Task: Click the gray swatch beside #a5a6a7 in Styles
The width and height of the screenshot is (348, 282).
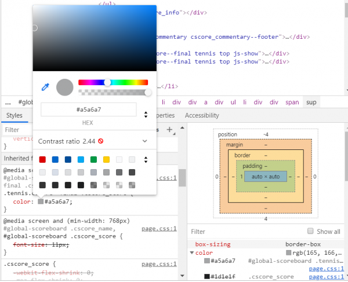Action: click(x=41, y=202)
